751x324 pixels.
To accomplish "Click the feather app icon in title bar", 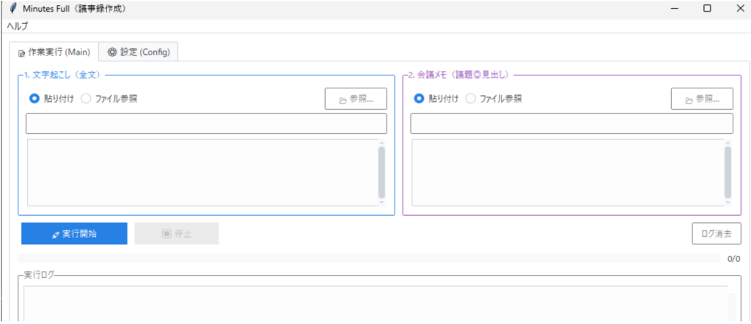I will click(x=12, y=8).
